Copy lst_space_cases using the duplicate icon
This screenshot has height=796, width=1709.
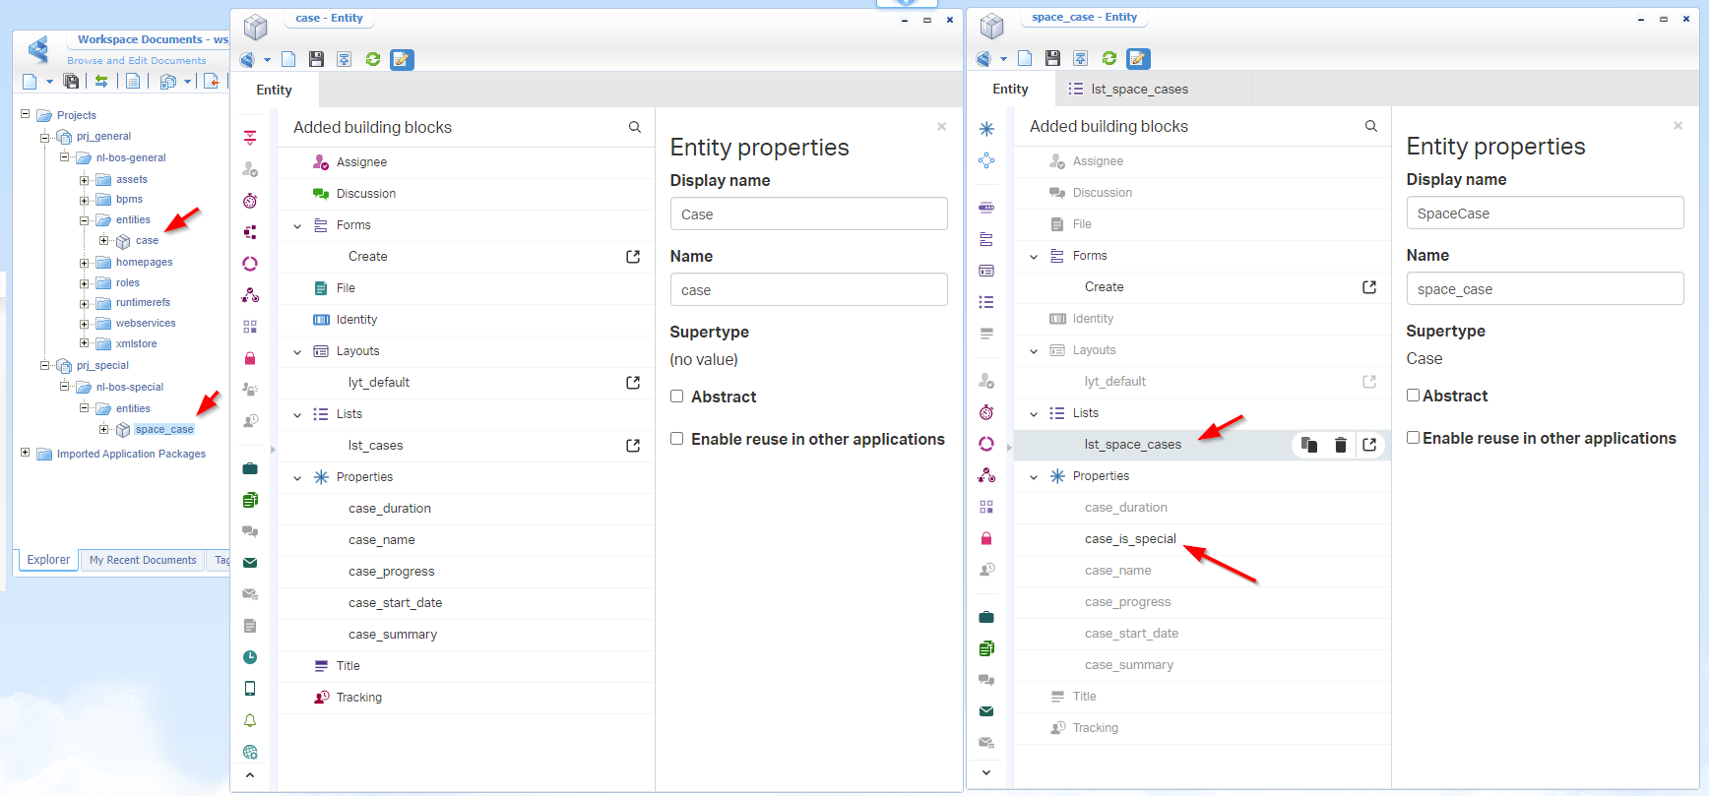pos(1309,445)
